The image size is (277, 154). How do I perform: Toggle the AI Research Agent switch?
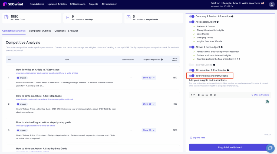pyautogui.click(x=192, y=22)
